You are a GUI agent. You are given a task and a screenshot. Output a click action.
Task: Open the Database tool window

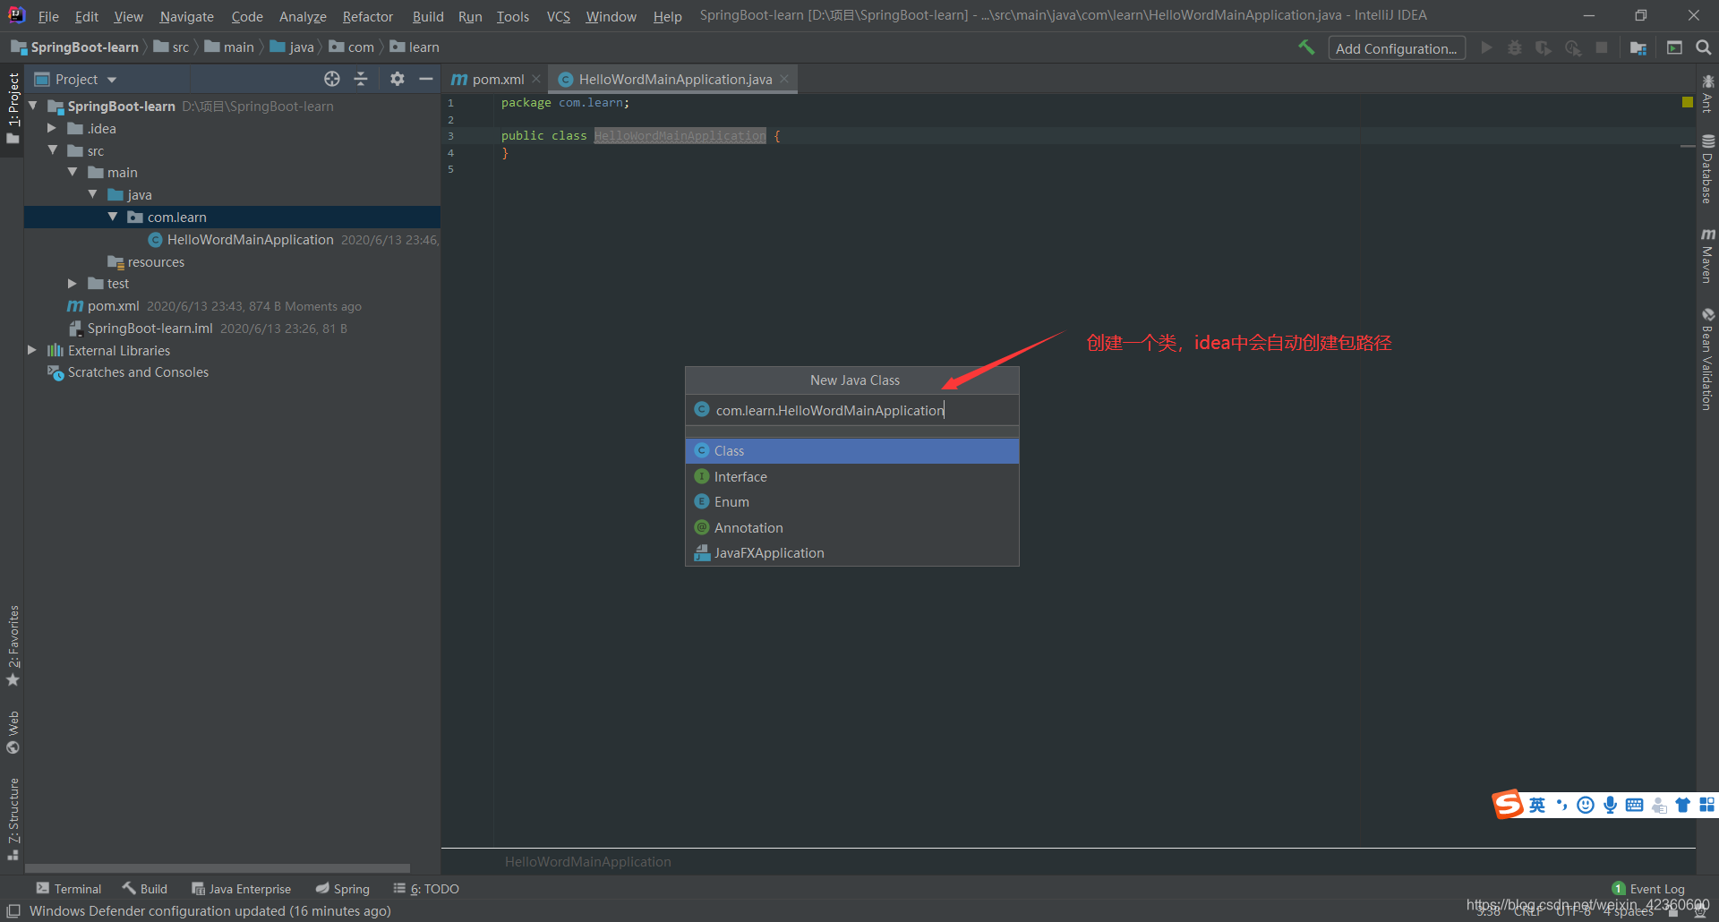point(1707,169)
